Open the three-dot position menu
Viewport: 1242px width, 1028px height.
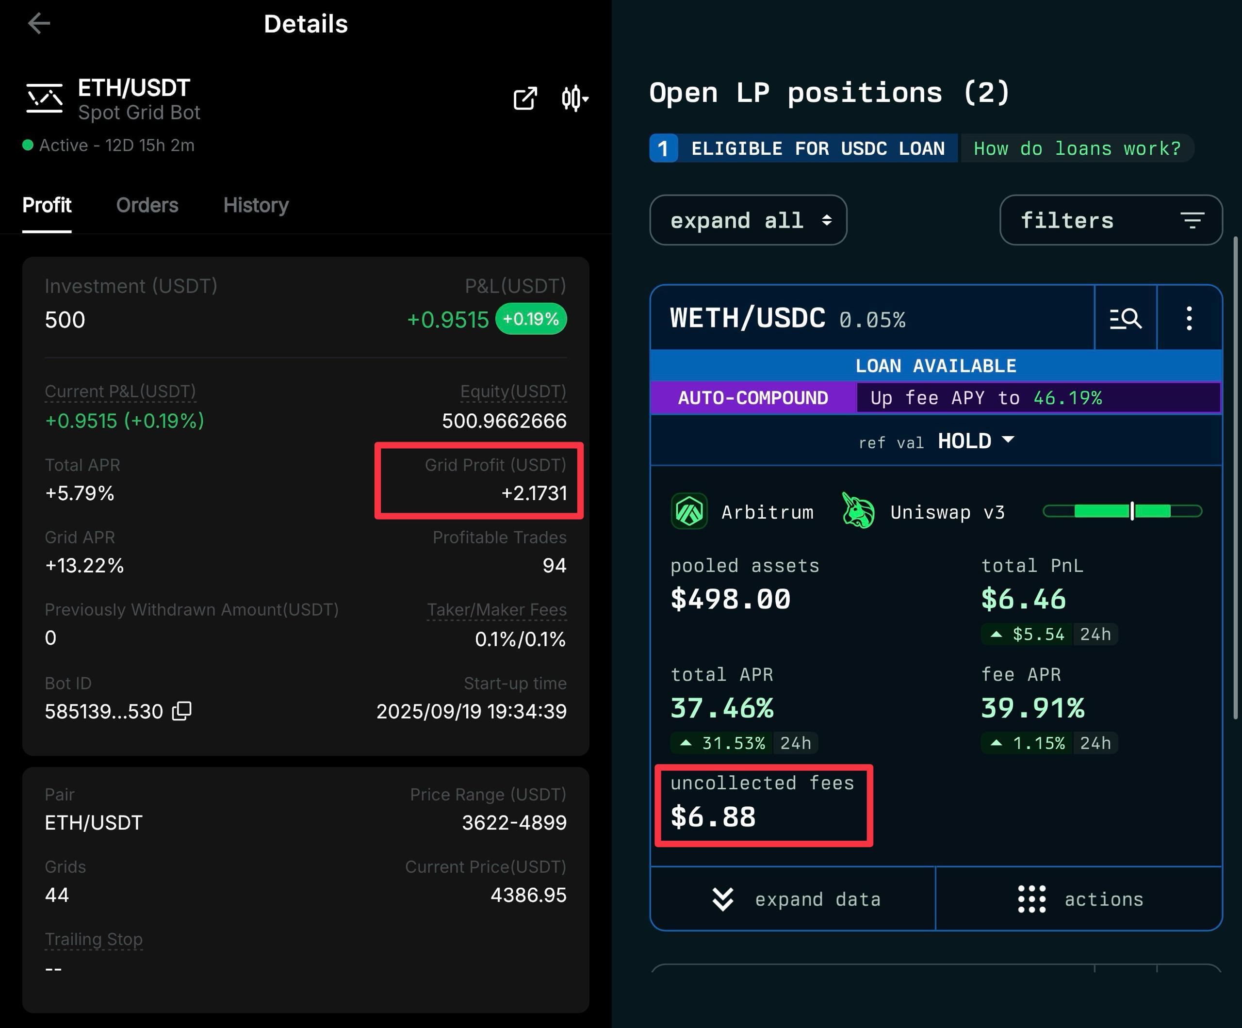point(1189,319)
